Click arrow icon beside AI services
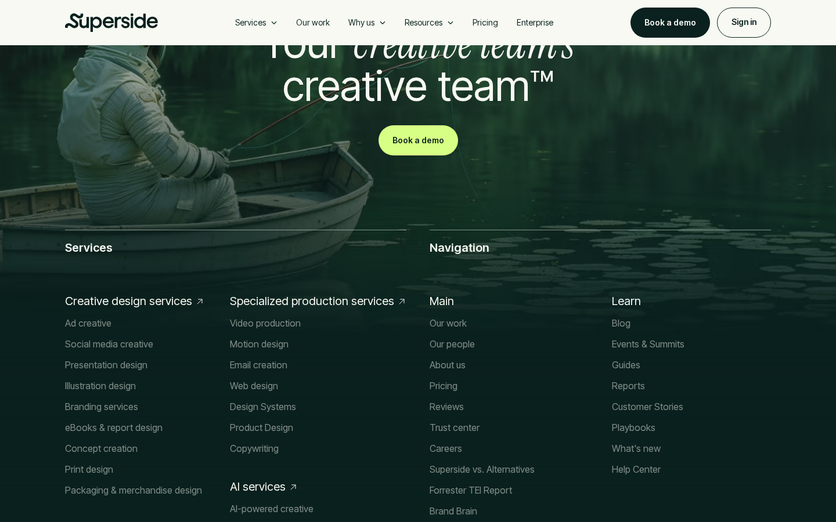836x522 pixels. (x=293, y=487)
